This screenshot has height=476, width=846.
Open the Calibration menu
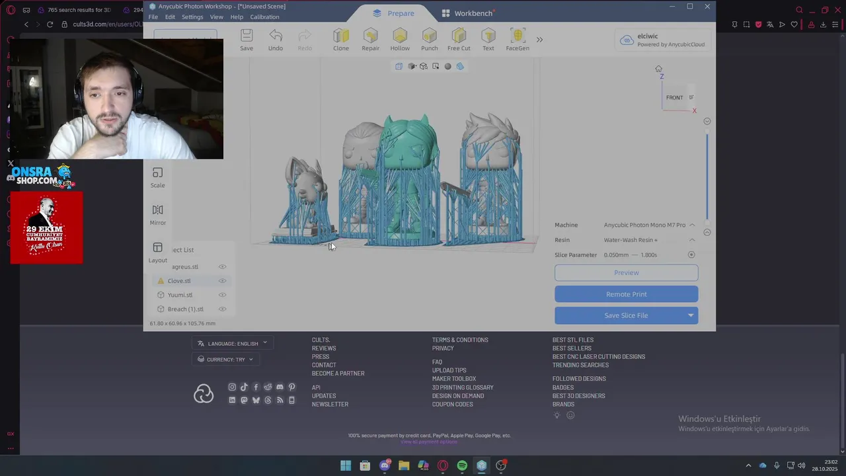[264, 17]
